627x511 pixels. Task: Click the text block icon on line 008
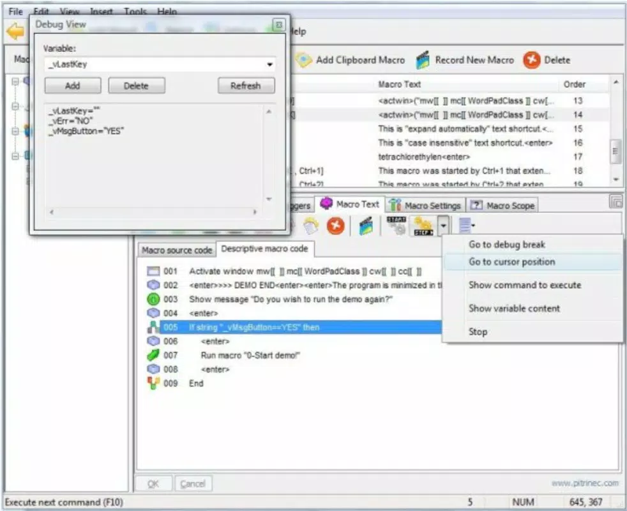point(153,369)
